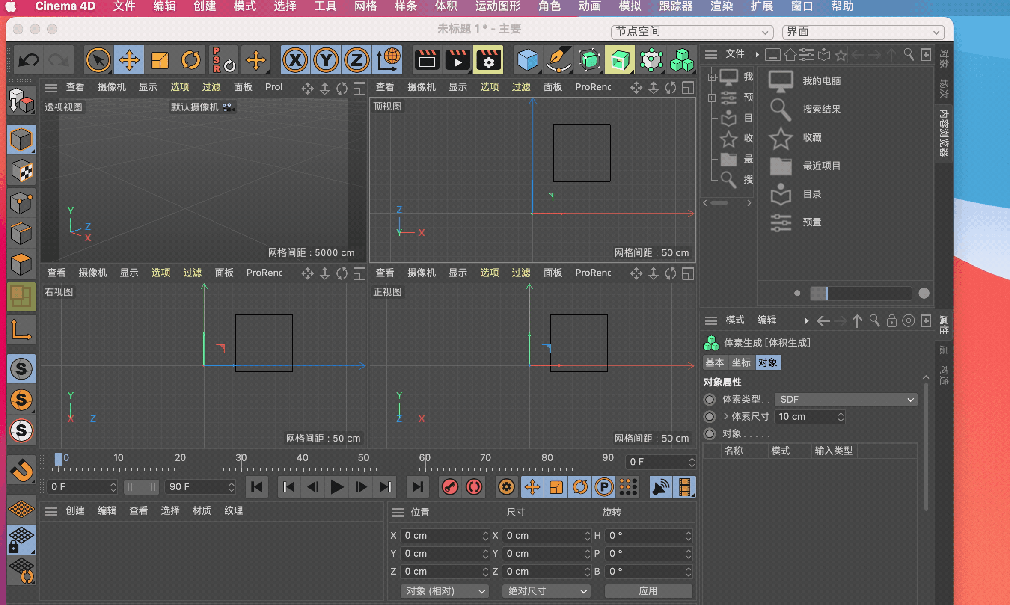Image resolution: width=1010 pixels, height=605 pixels.
Task: Click the PSR reset icon
Action: [224, 60]
